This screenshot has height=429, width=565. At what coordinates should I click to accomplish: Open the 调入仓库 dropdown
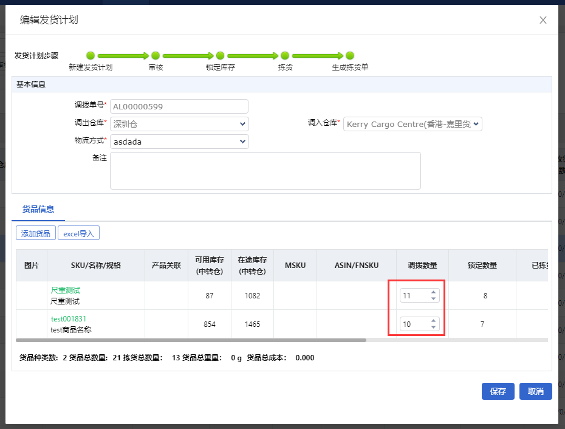(x=413, y=124)
